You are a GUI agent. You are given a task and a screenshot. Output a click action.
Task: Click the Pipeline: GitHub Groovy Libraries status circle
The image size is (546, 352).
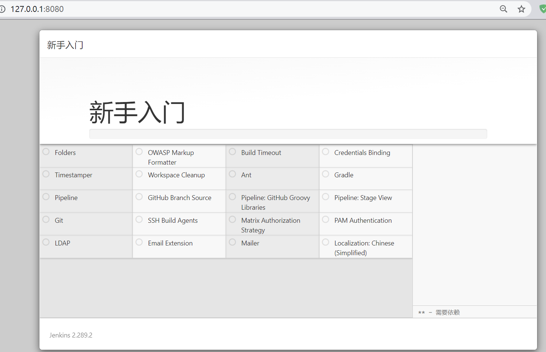pos(232,197)
